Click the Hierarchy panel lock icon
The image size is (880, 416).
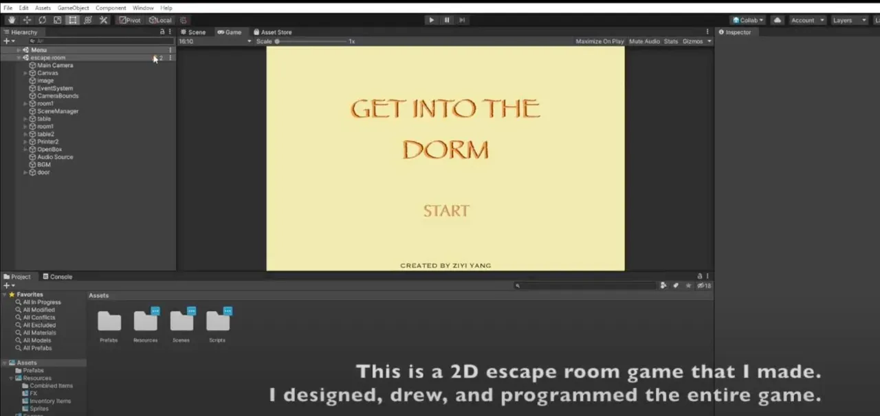click(162, 32)
